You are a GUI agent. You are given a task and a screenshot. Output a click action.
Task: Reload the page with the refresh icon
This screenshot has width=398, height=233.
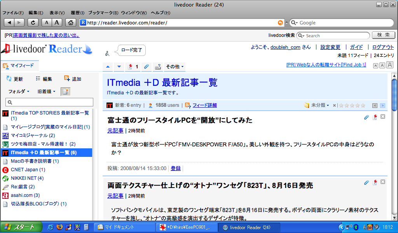coord(33,23)
